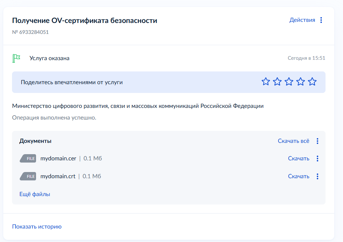Show request history via Показать историю
The height and width of the screenshot is (242, 343).
coord(37,227)
